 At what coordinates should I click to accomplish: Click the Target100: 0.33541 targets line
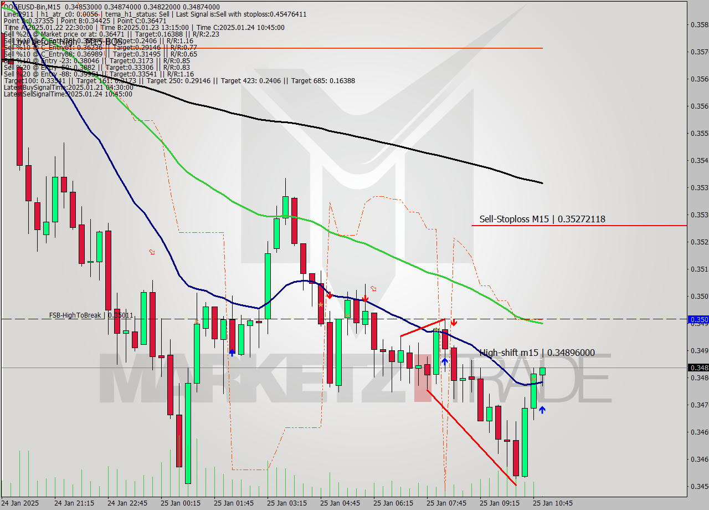coord(179,80)
